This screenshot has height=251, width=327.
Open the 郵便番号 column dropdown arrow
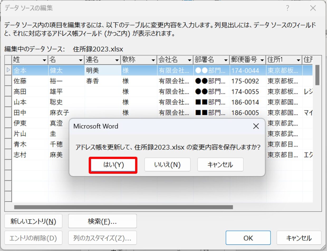coord(262,60)
